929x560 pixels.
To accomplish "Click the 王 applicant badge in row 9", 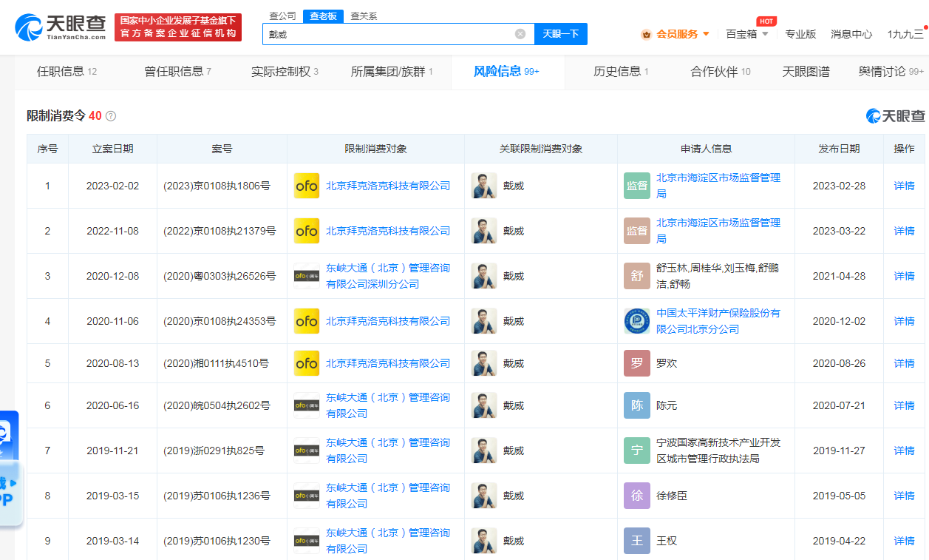I will point(637,541).
